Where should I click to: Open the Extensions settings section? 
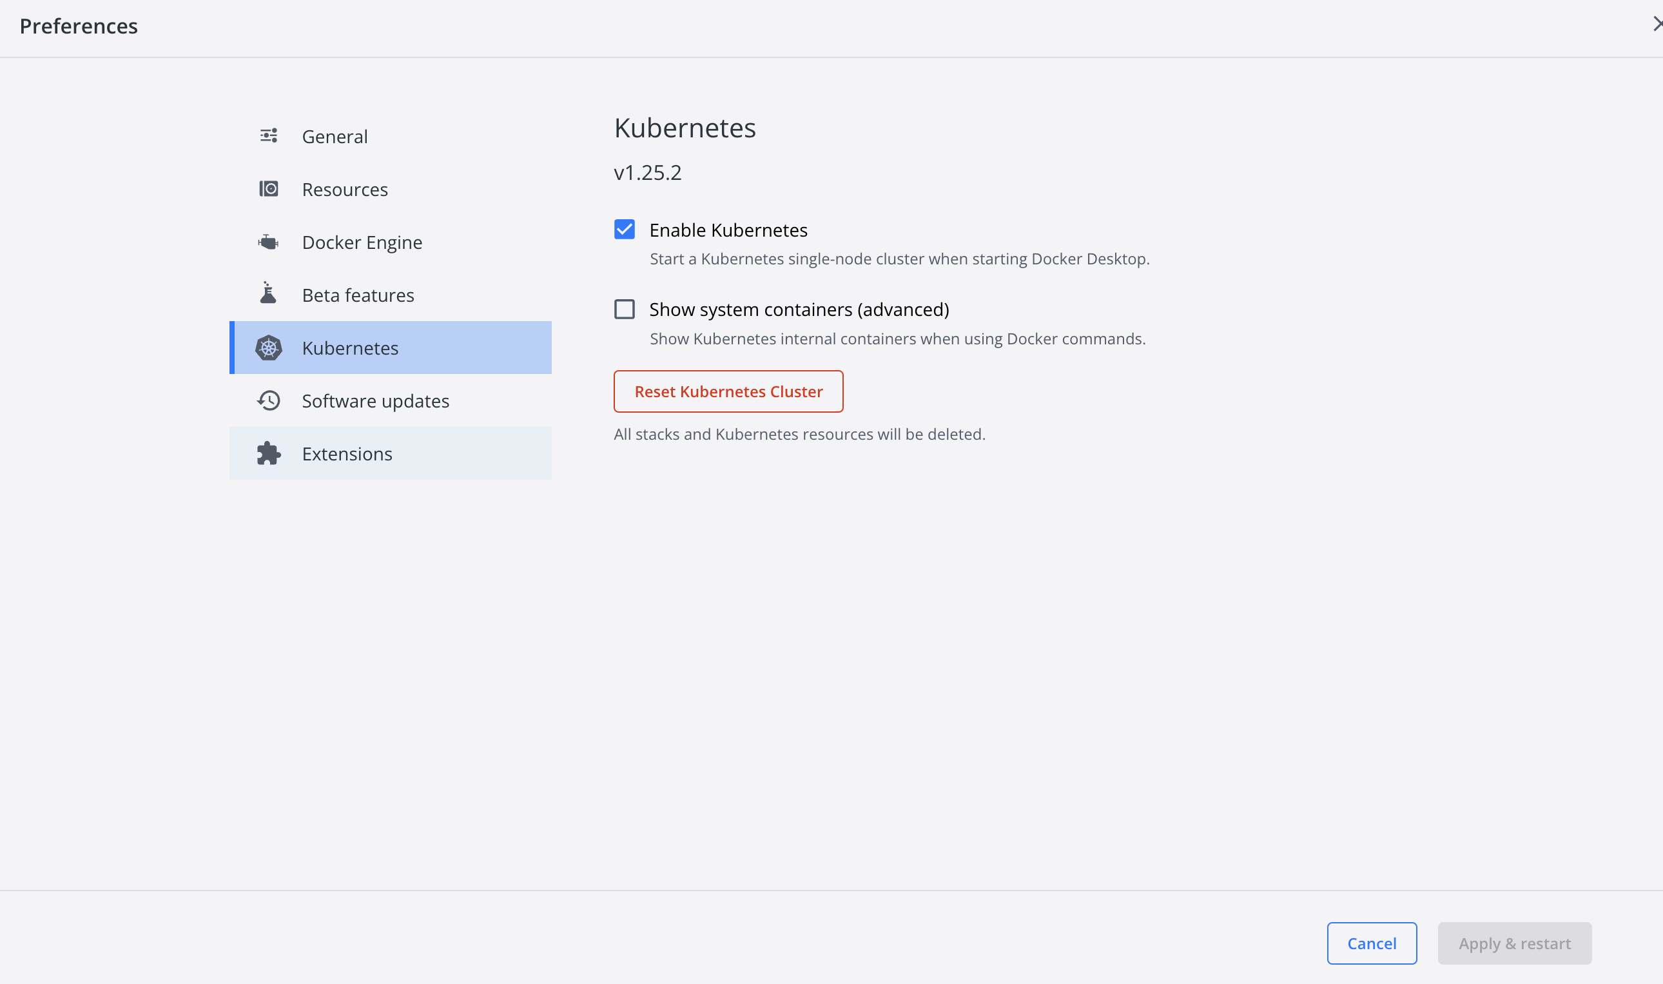347,454
